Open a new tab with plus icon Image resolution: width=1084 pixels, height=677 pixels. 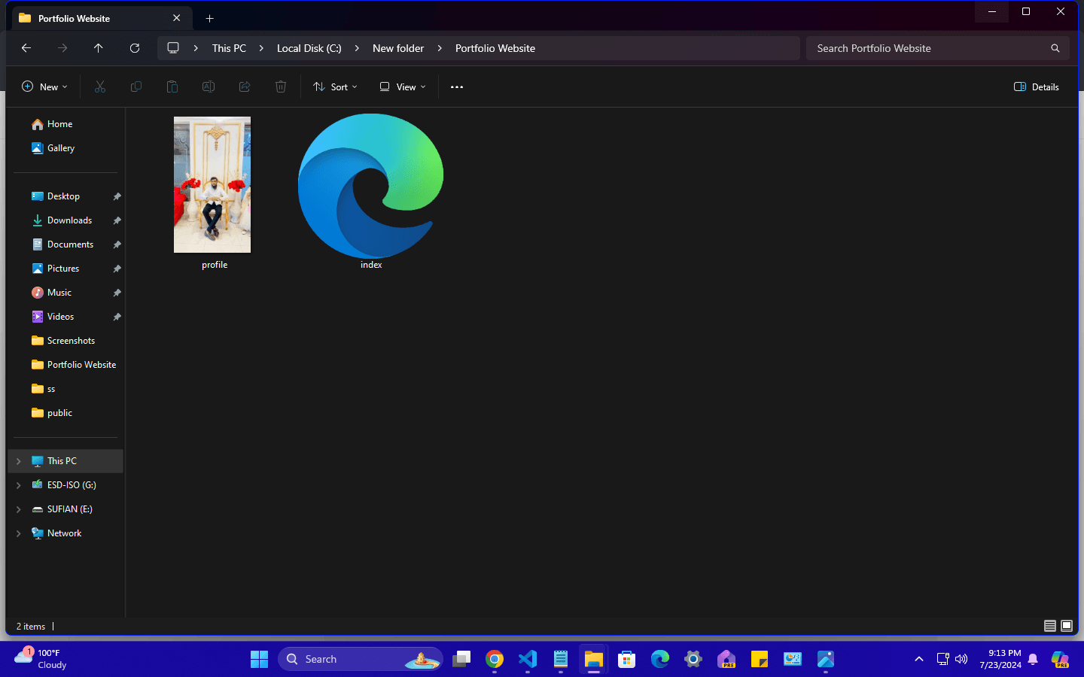210,18
